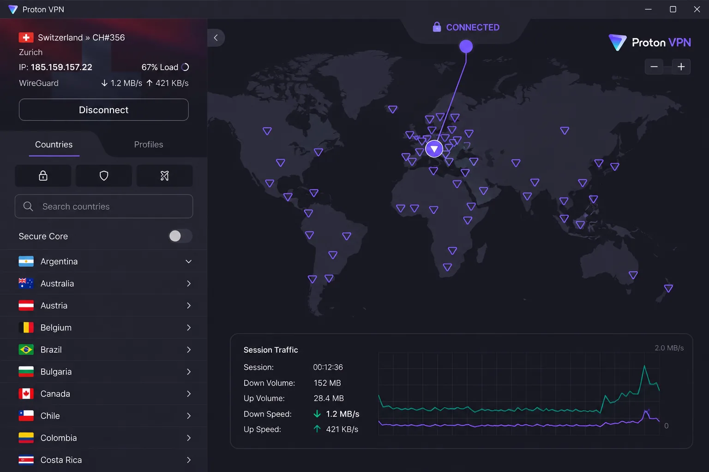709x472 pixels.
Task: Expand Canada servers chevron
Action: pos(188,394)
